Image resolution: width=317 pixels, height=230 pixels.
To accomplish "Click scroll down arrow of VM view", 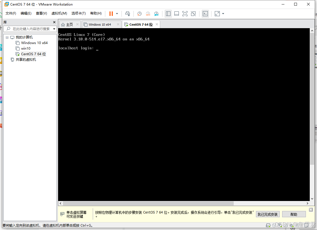I will 312,199.
